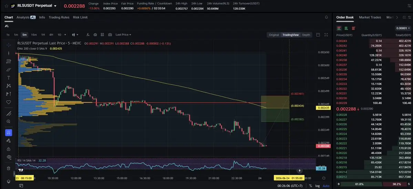Show both bids and asks in order book
The height and width of the screenshot is (189, 413).
click(339, 28)
